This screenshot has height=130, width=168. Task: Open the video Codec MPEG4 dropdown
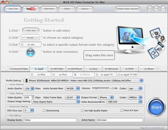pos(135,97)
